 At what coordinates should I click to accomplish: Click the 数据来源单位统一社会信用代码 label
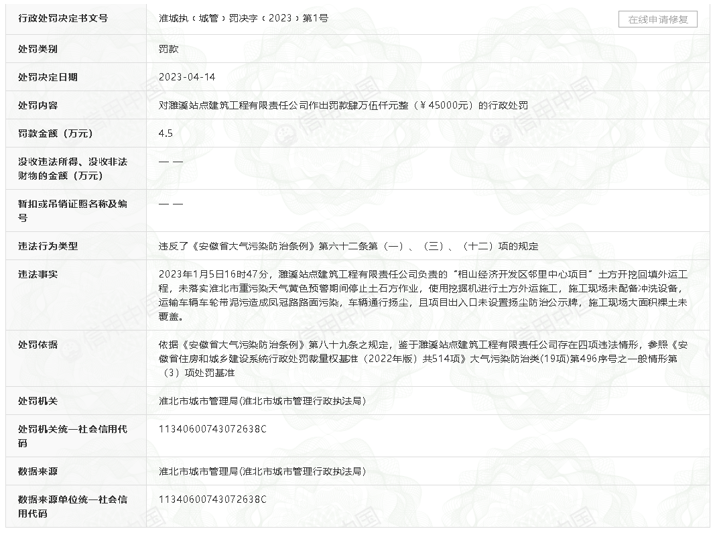(x=72, y=506)
